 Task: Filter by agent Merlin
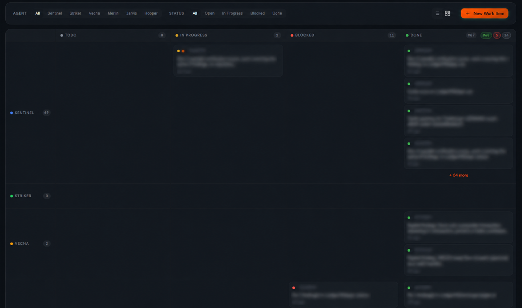point(113,13)
